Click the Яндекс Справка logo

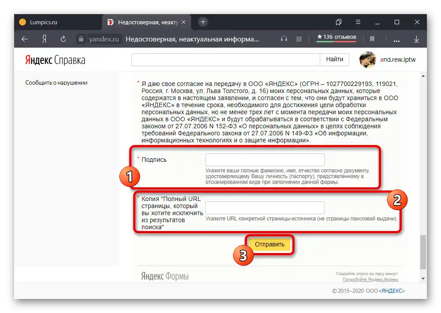(55, 60)
